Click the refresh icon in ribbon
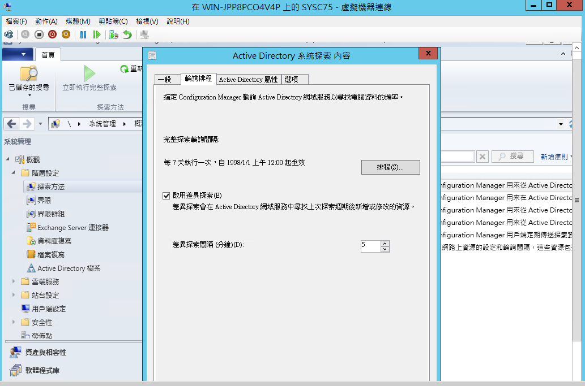Viewport: 585px width, 386px height. (124, 69)
